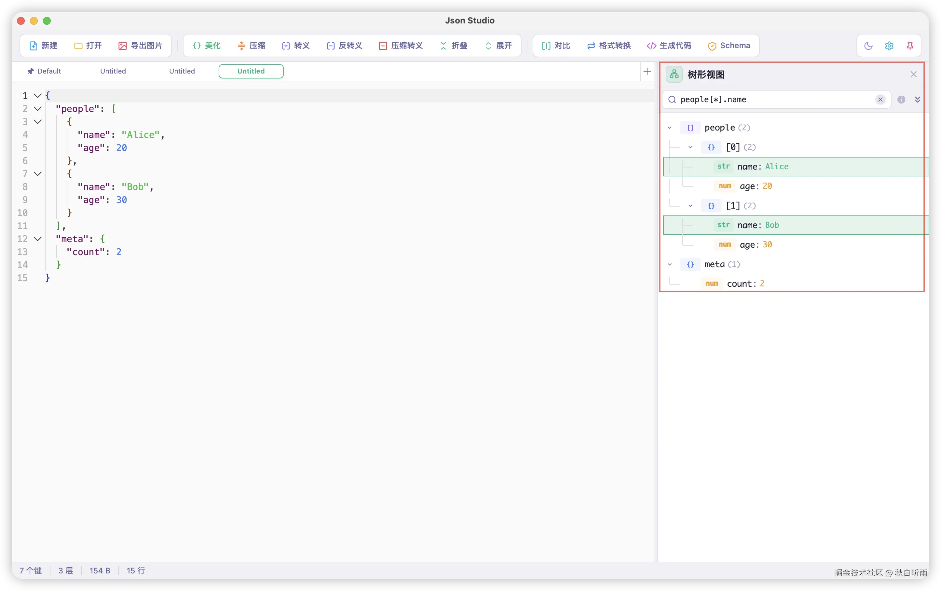Expand all using double-chevron in tree panel
This screenshot has width=941, height=591.
coord(917,100)
